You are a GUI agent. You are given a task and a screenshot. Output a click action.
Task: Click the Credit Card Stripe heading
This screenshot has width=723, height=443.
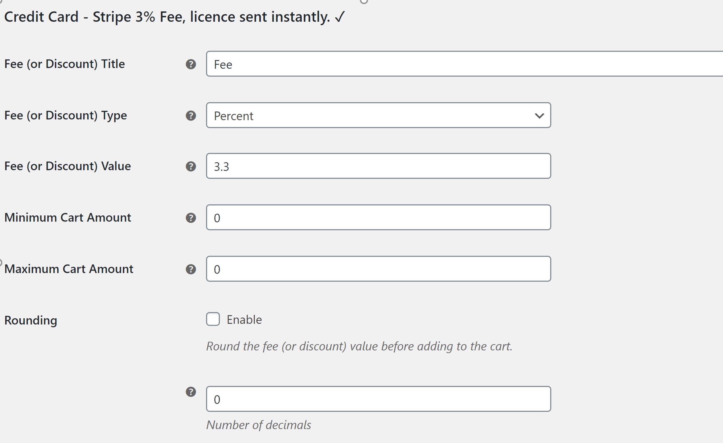click(x=175, y=17)
